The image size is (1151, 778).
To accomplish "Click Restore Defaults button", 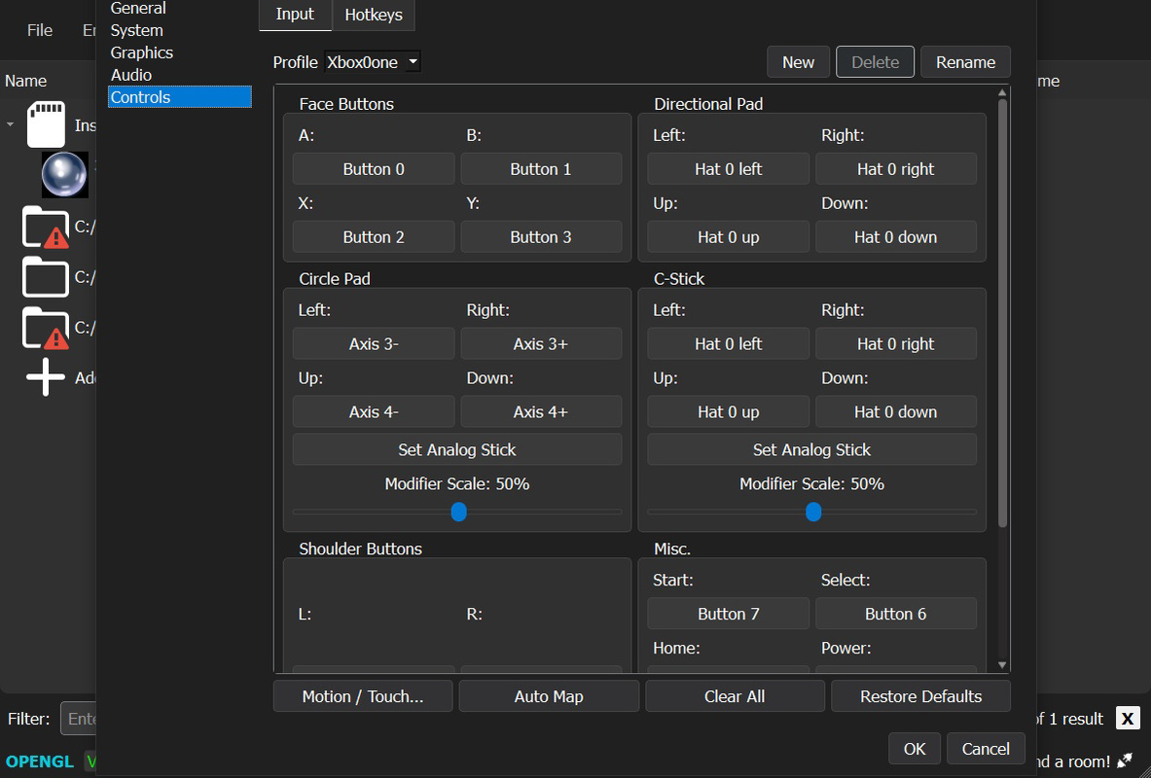I will click(x=920, y=696).
